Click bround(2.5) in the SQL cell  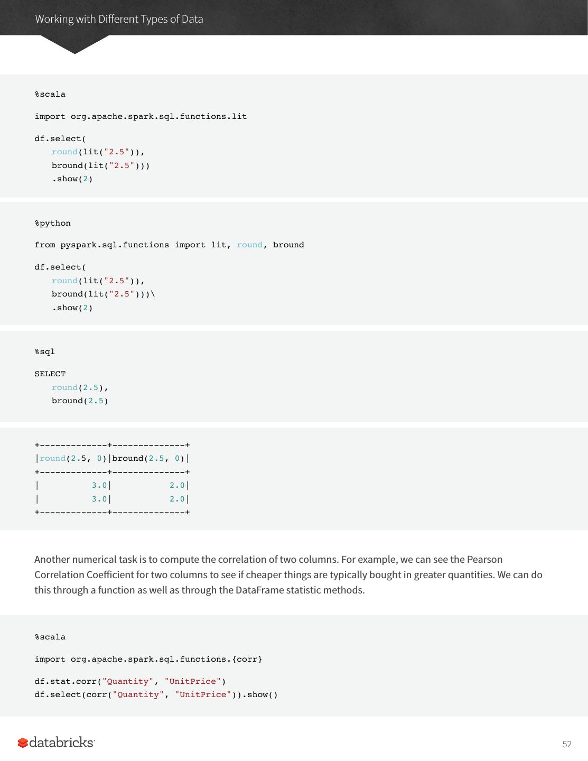pyautogui.click(x=80, y=401)
